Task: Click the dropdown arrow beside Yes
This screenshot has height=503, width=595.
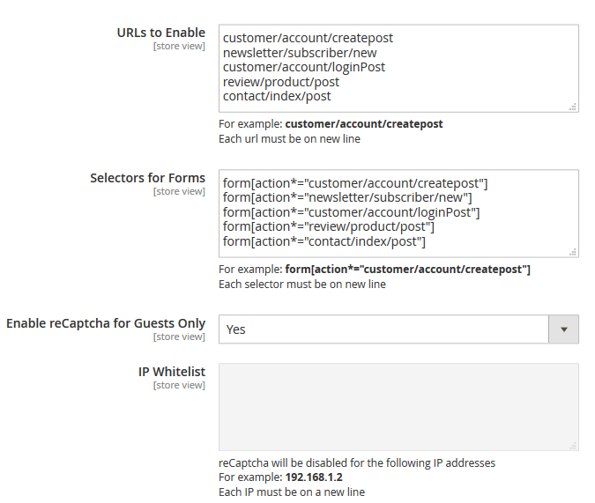Action: click(564, 329)
